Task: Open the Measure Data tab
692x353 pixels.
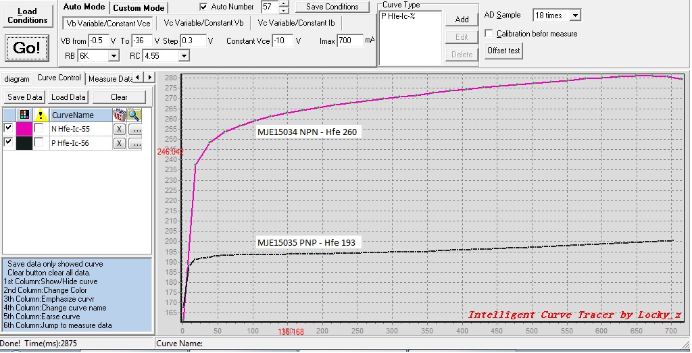Action: click(x=110, y=79)
